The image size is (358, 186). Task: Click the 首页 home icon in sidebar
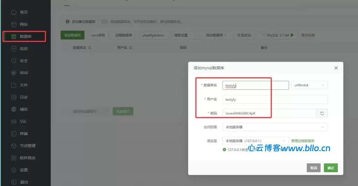coord(14,13)
